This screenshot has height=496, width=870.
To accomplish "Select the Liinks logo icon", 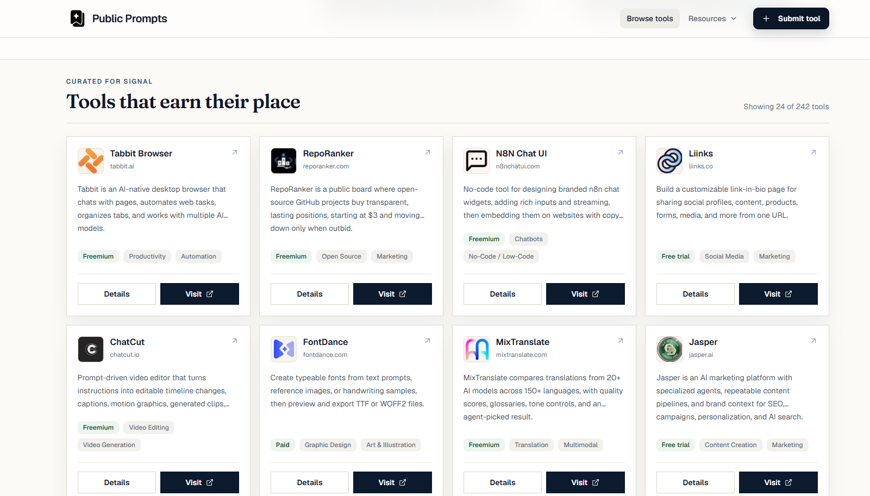I will (669, 161).
